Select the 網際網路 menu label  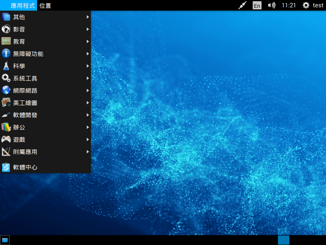pyautogui.click(x=25, y=90)
